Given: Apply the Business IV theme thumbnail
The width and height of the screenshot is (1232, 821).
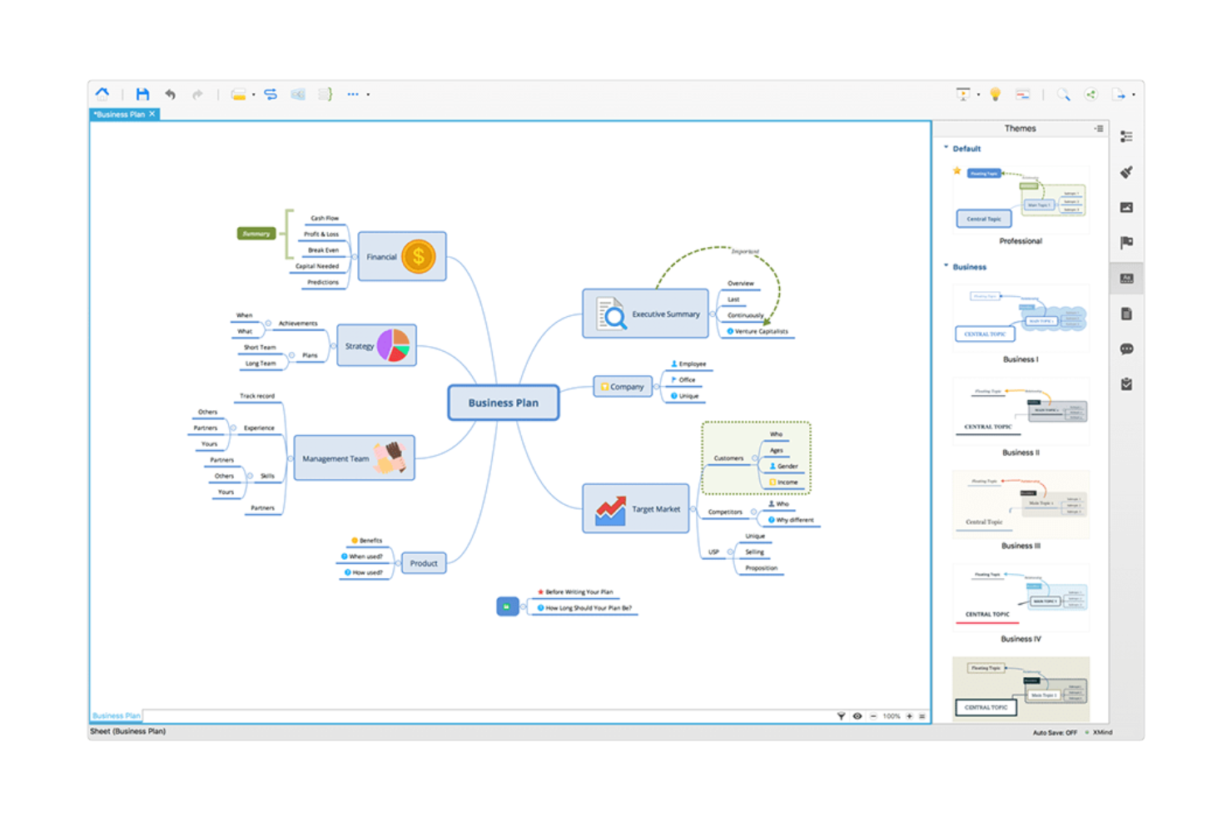Looking at the screenshot, I should 1021,597.
